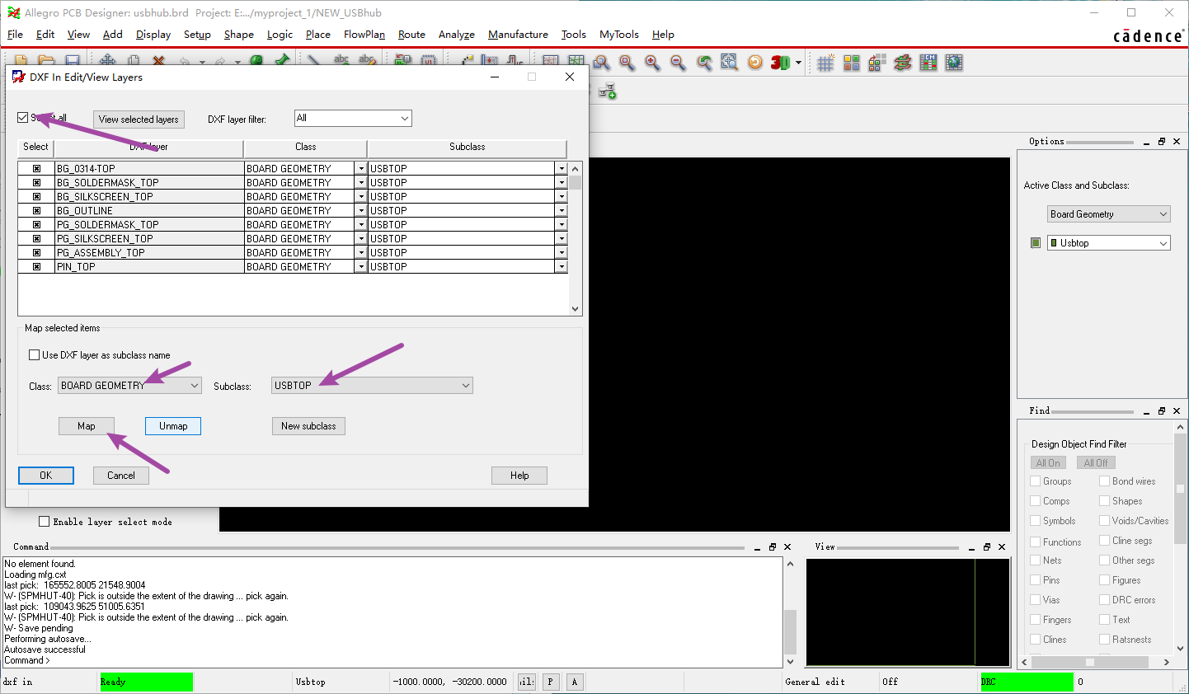Open the MyTools menu
The image size is (1189, 694).
coord(619,35)
